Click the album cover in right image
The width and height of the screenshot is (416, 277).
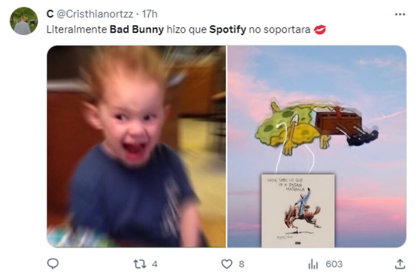[298, 211]
